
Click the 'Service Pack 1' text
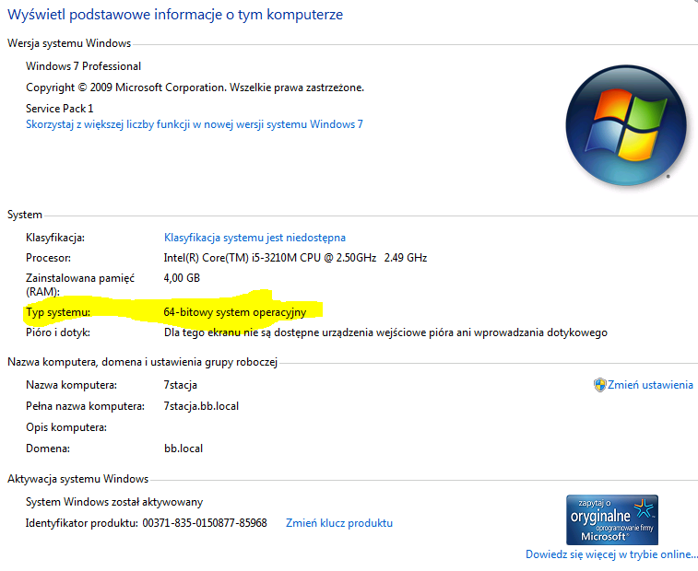[x=60, y=109]
